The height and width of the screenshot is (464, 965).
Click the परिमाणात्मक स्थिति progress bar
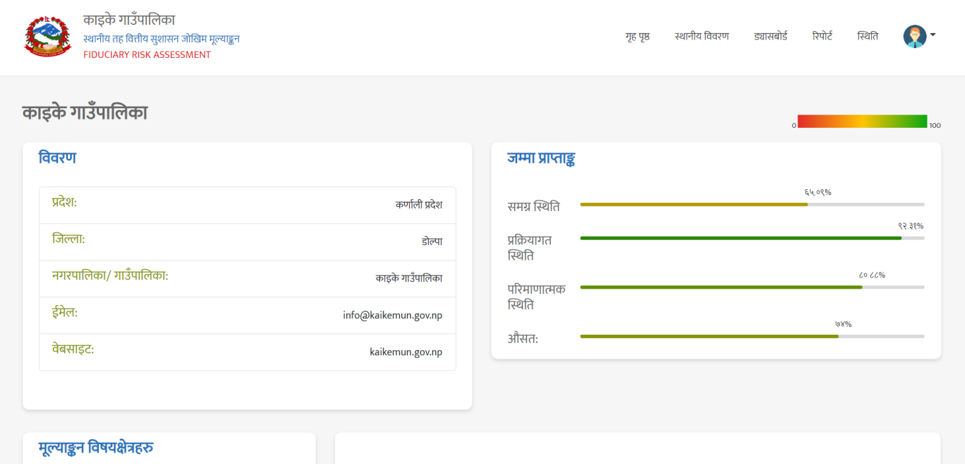(752, 287)
